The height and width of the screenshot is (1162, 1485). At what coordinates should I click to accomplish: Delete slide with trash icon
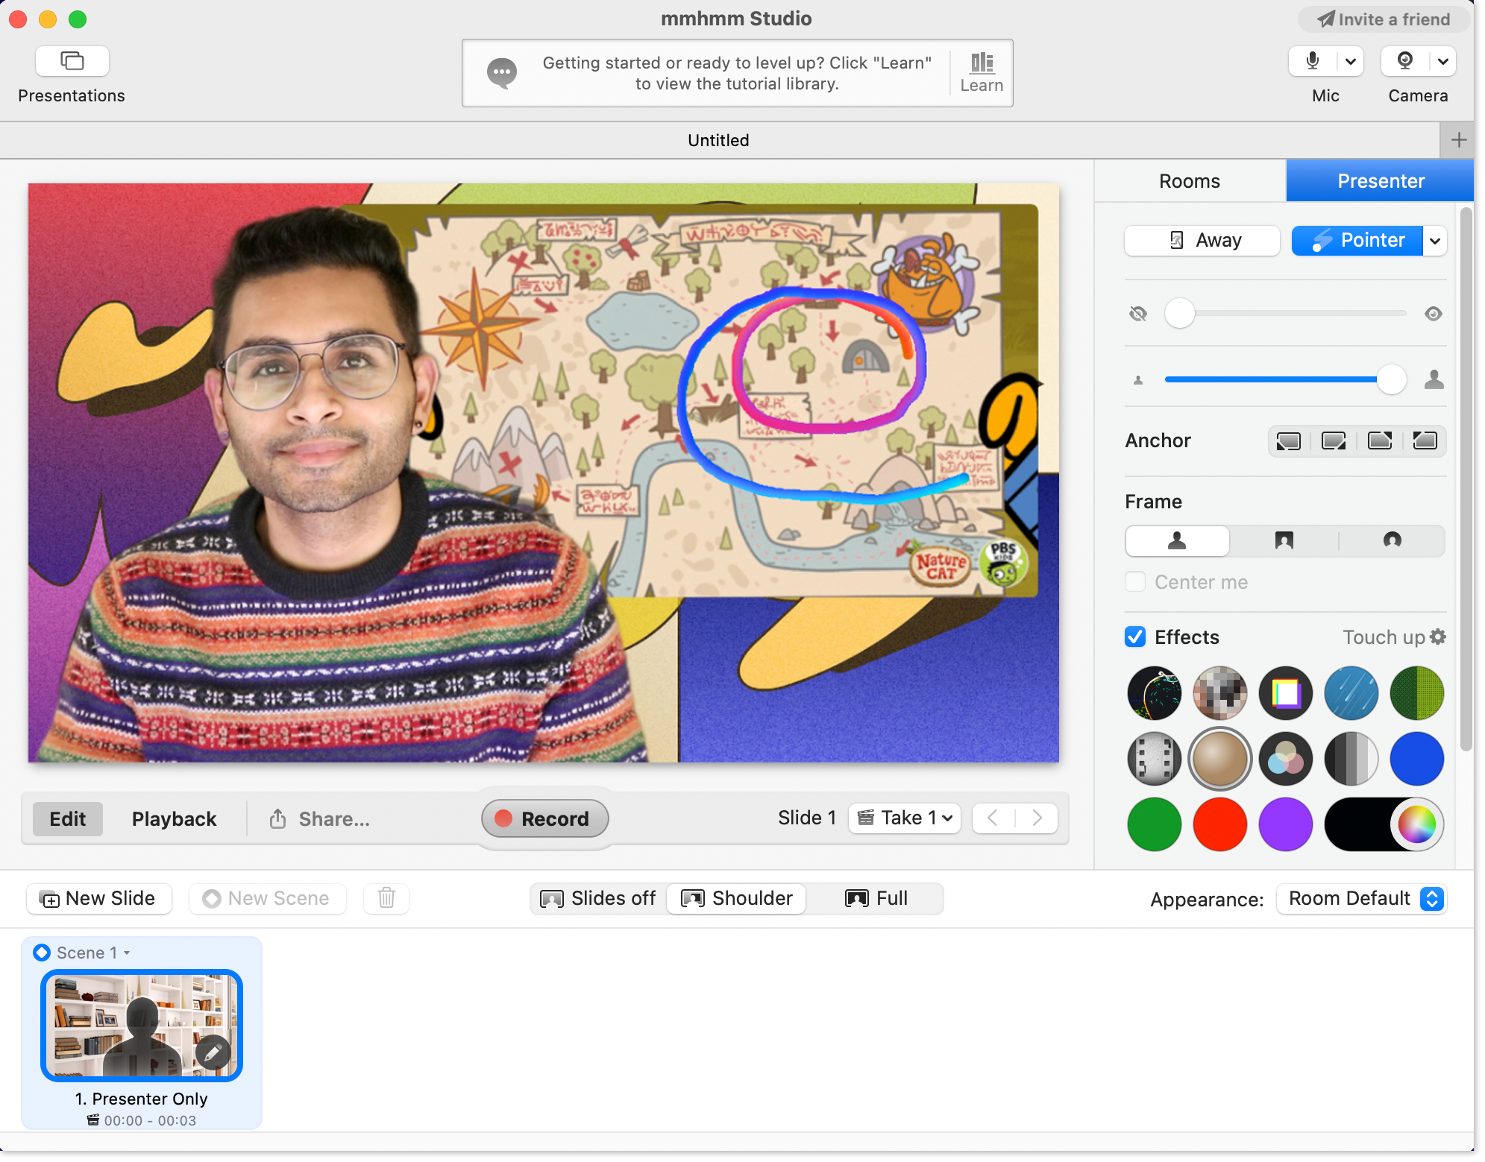[386, 898]
